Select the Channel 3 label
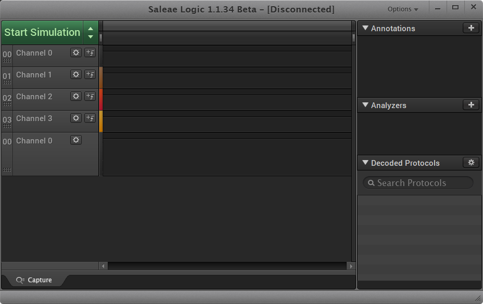This screenshot has width=483, height=304. (34, 118)
